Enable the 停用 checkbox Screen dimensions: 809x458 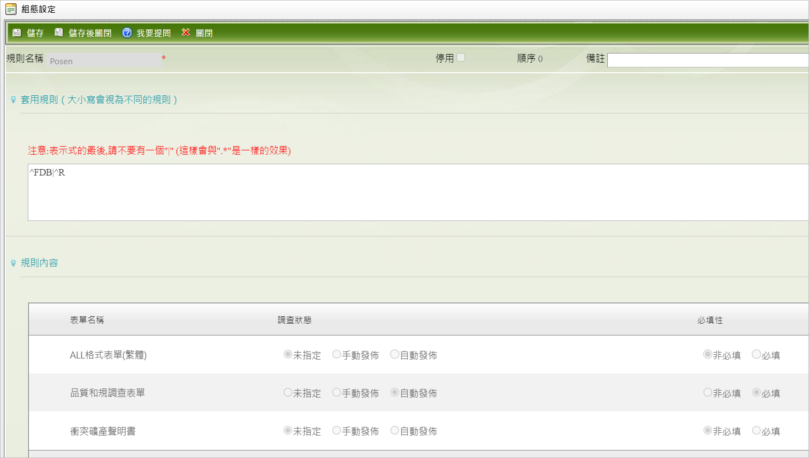click(461, 57)
